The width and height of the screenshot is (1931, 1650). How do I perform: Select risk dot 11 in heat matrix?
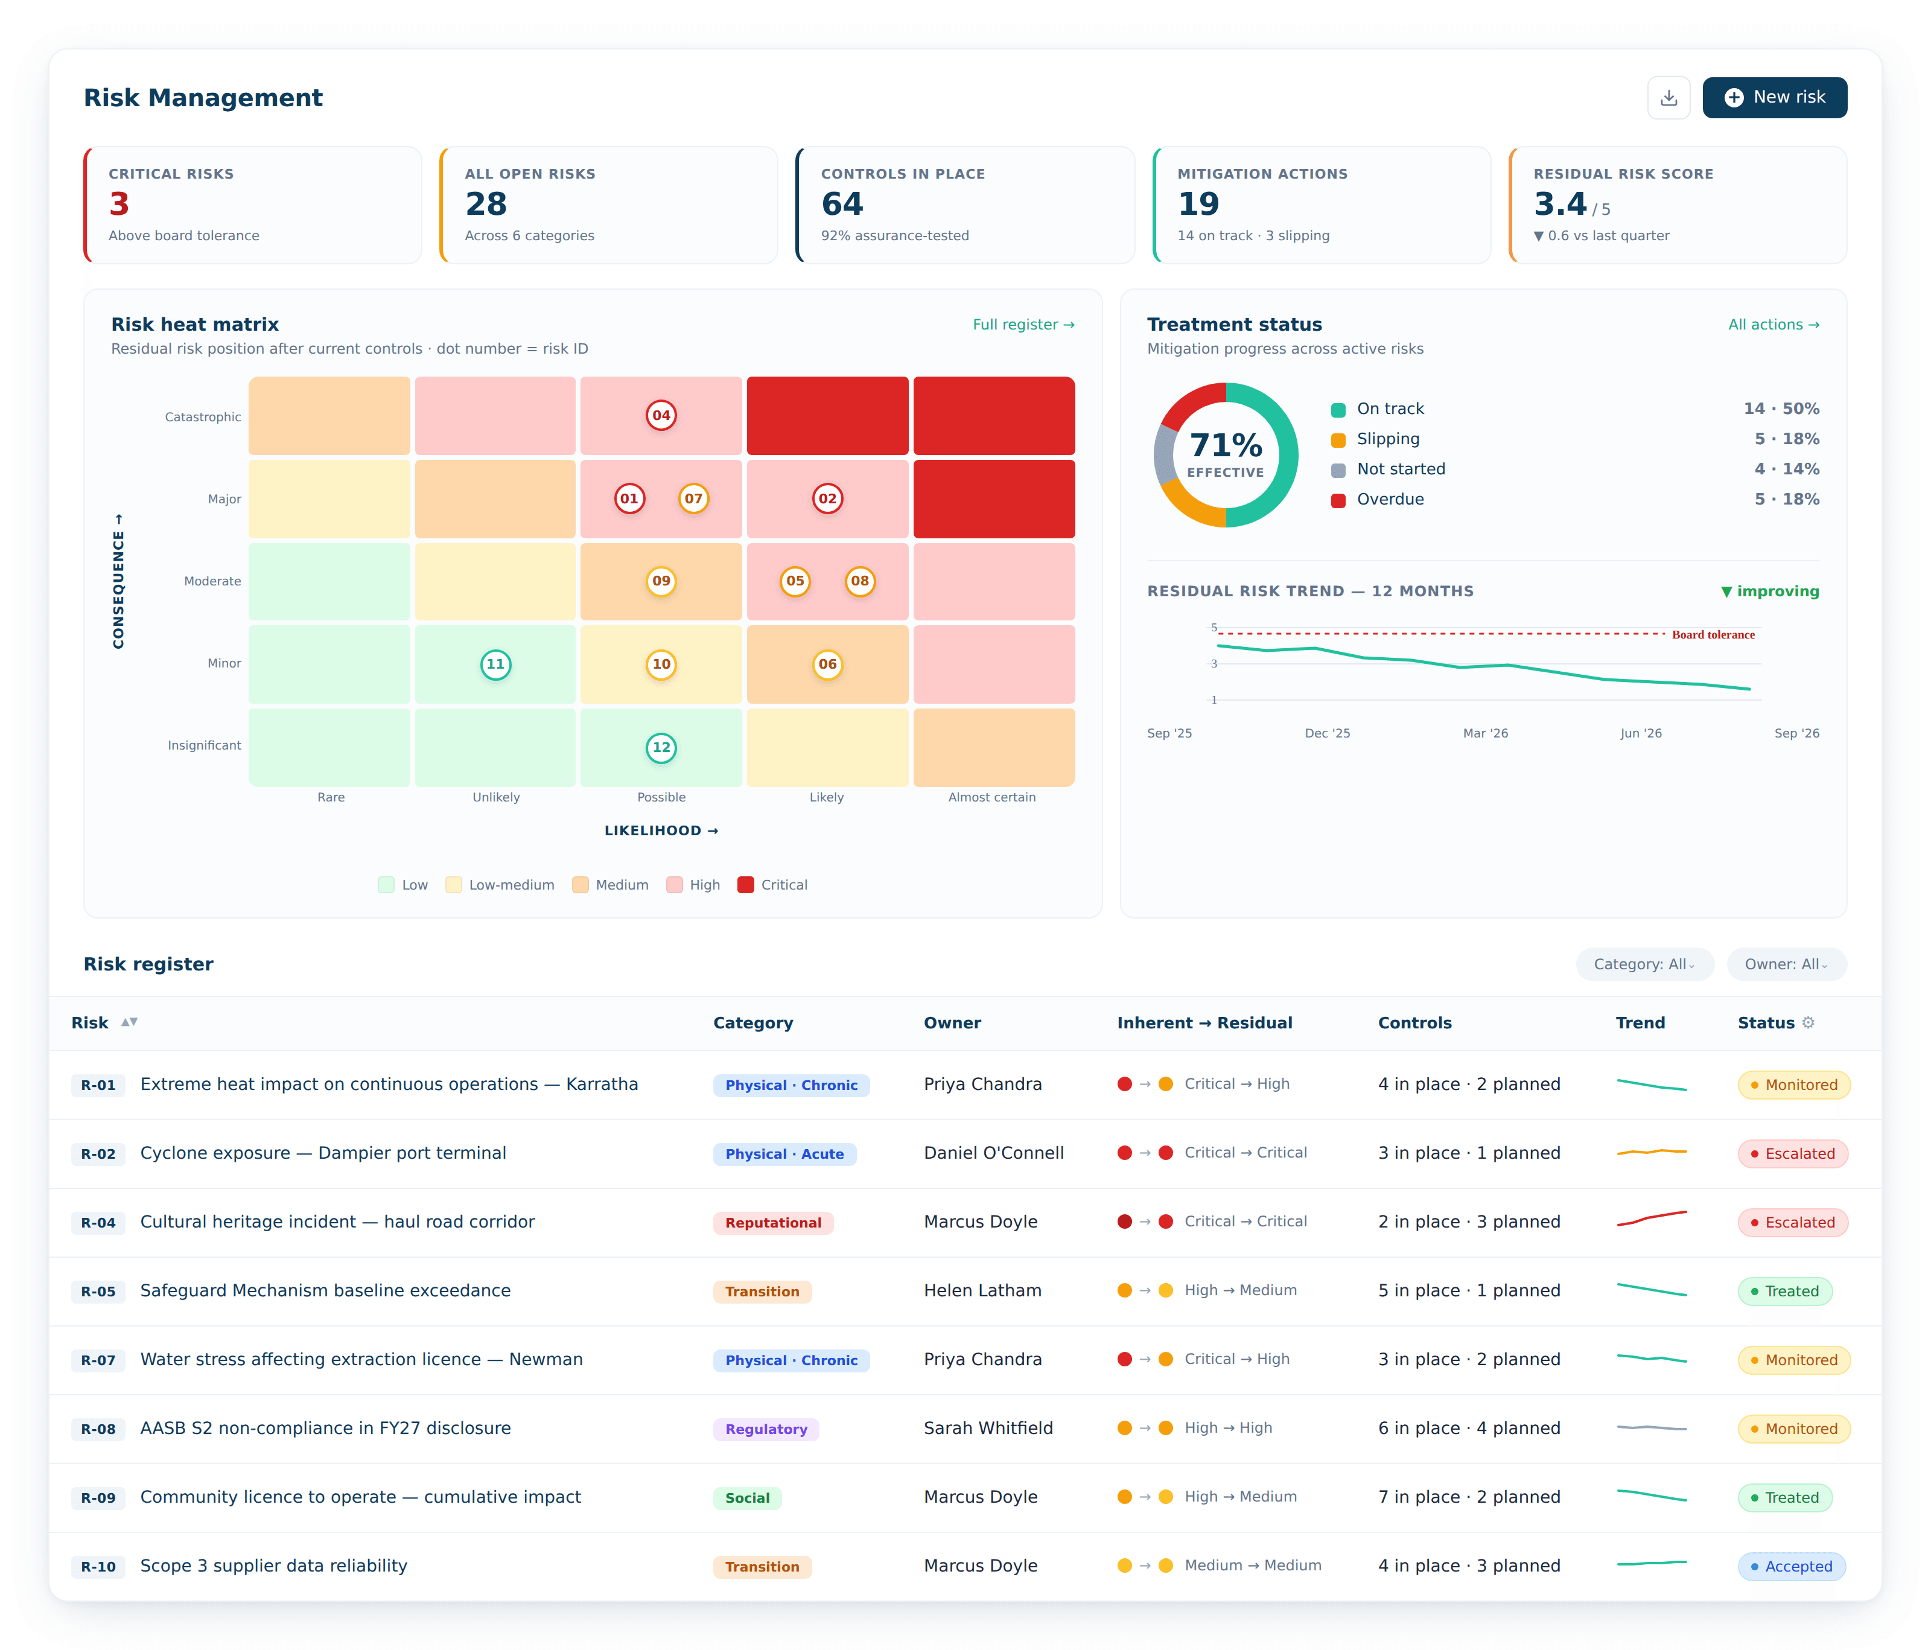tap(496, 664)
